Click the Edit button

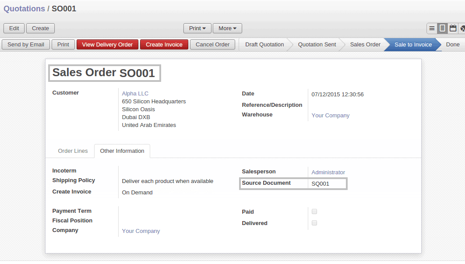[14, 28]
